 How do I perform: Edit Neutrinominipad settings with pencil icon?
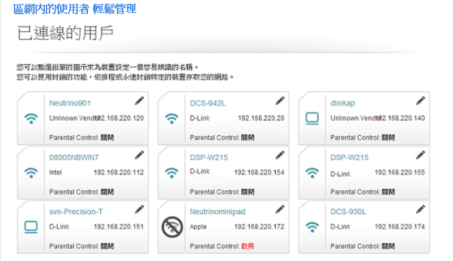click(x=280, y=209)
